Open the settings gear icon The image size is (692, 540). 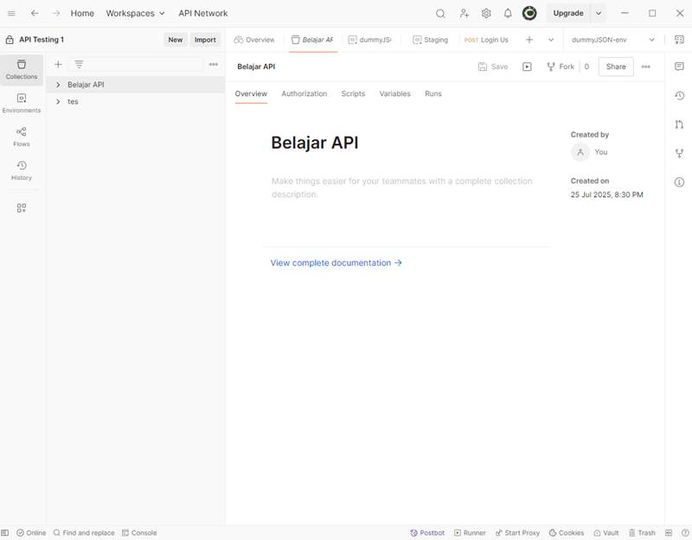[486, 14]
